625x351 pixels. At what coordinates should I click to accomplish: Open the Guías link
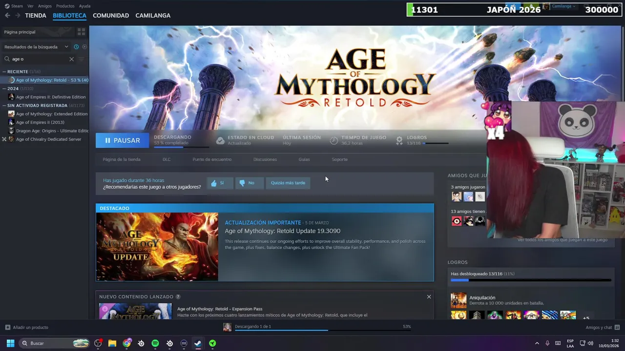pyautogui.click(x=304, y=159)
